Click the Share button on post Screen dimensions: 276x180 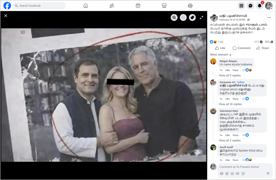[263, 48]
